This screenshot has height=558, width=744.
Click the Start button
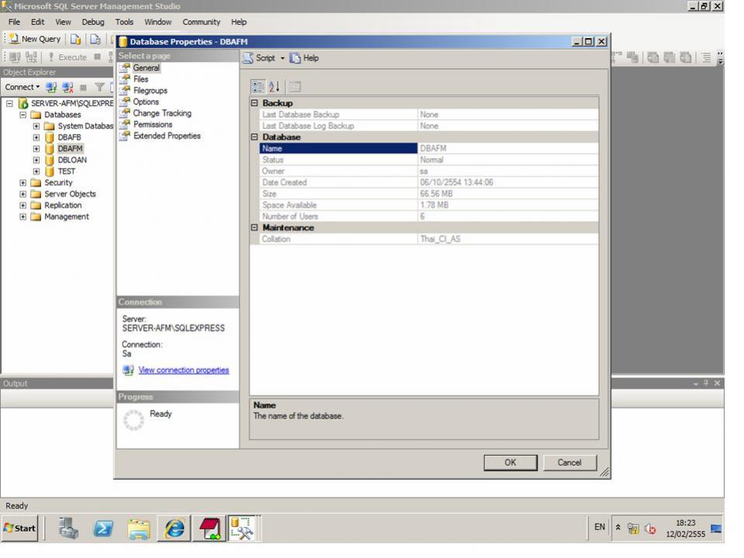[x=20, y=528]
